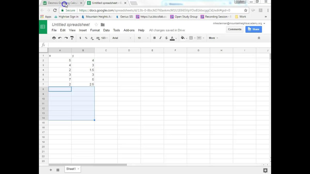Image resolution: width=310 pixels, height=174 pixels.
Task: Toggle italic formatting
Action: pyautogui.click(x=160, y=38)
